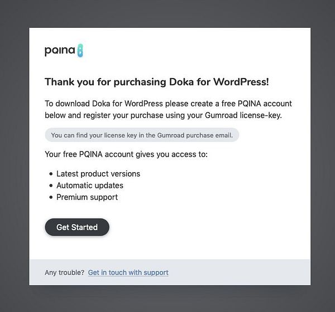The height and width of the screenshot is (312, 335).
Task: Select the 'Latest product versions' list item
Action: coord(98,174)
